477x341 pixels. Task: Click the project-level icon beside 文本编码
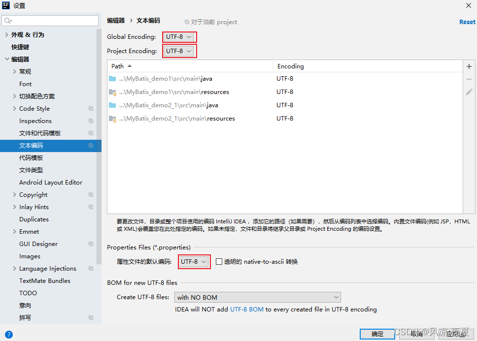pos(91,146)
